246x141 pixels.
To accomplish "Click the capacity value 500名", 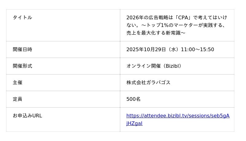I will point(133,99).
